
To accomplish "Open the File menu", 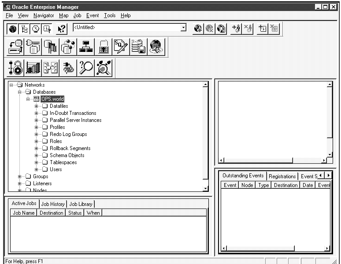I will (x=9, y=15).
